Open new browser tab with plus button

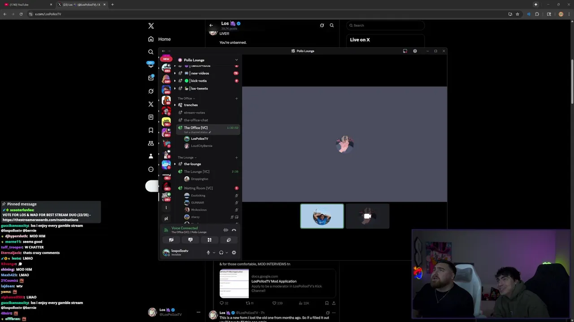point(113,4)
